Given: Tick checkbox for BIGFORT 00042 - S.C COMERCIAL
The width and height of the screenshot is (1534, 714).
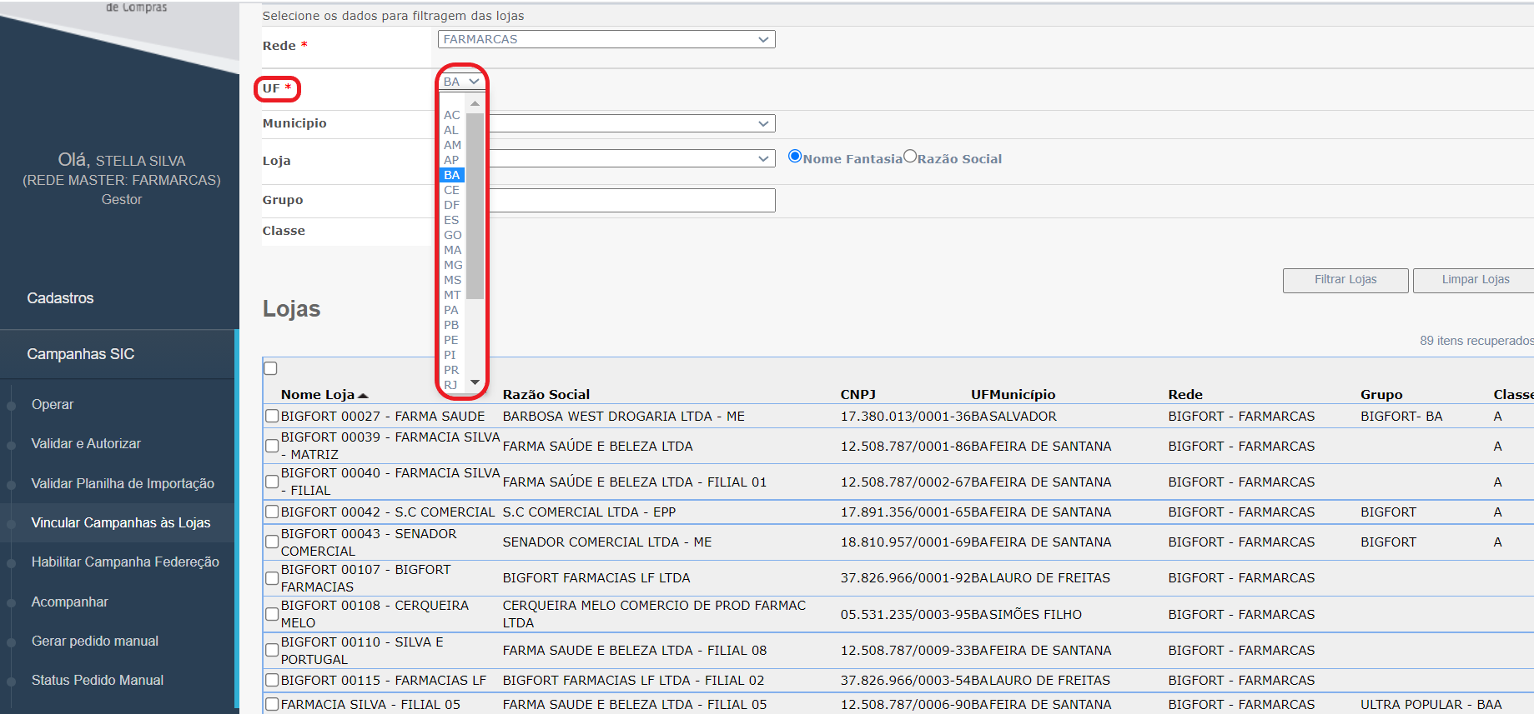Looking at the screenshot, I should pos(272,512).
